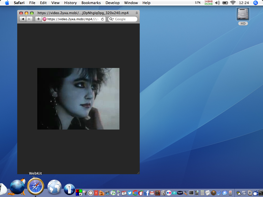
Task: Open the Gmail envelope icon in Dock
Action: click(152, 193)
